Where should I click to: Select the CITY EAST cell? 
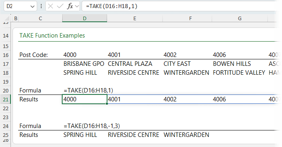pos(177,64)
